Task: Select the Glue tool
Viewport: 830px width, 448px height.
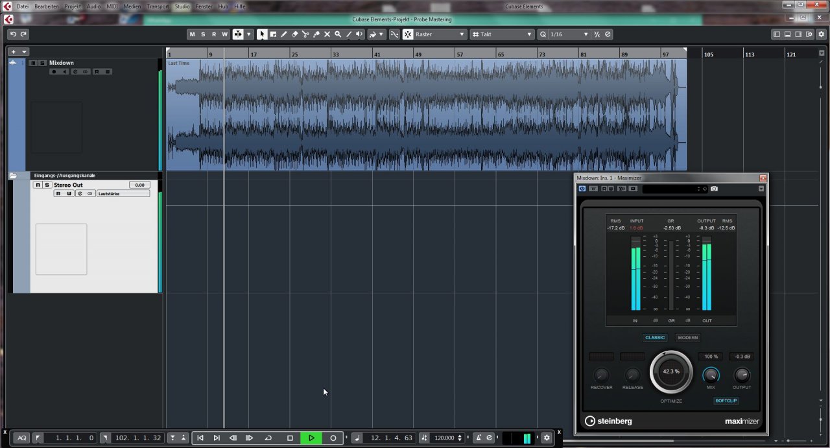Action: point(316,34)
